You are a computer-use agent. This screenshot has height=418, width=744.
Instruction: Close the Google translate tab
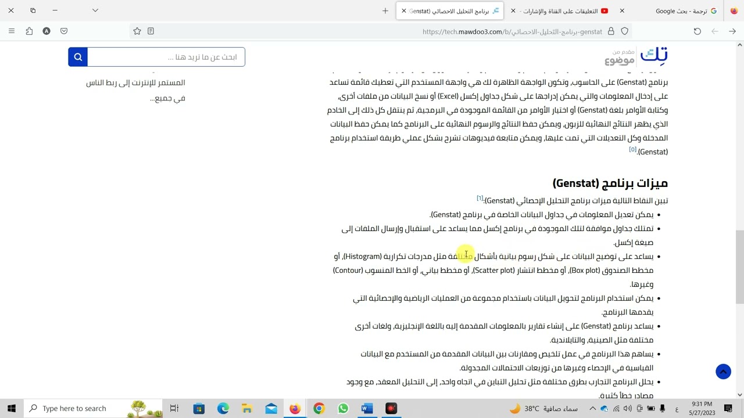coord(622,10)
